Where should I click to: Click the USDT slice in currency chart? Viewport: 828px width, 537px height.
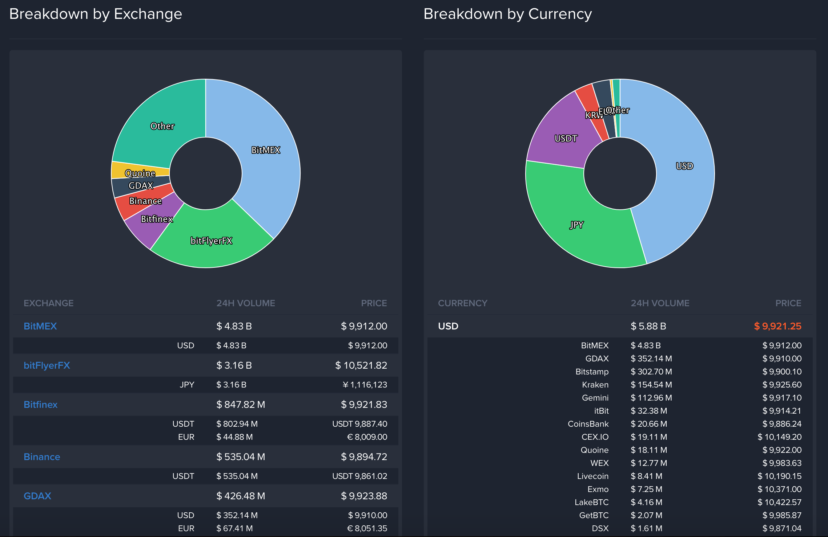pyautogui.click(x=566, y=138)
